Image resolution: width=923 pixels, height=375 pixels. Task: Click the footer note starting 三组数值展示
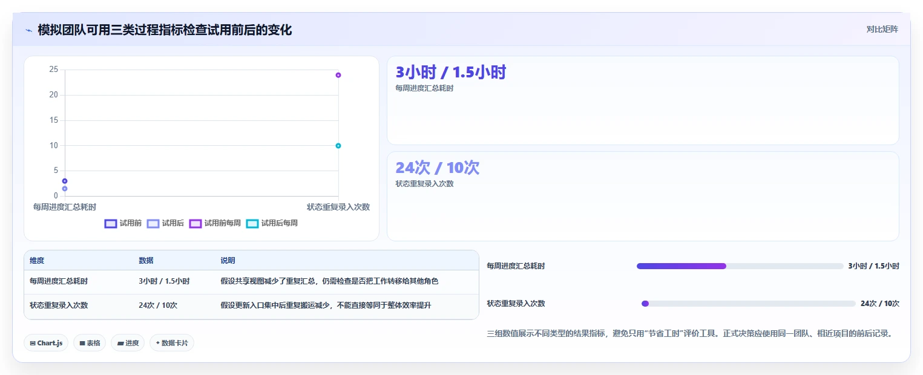[690, 333]
